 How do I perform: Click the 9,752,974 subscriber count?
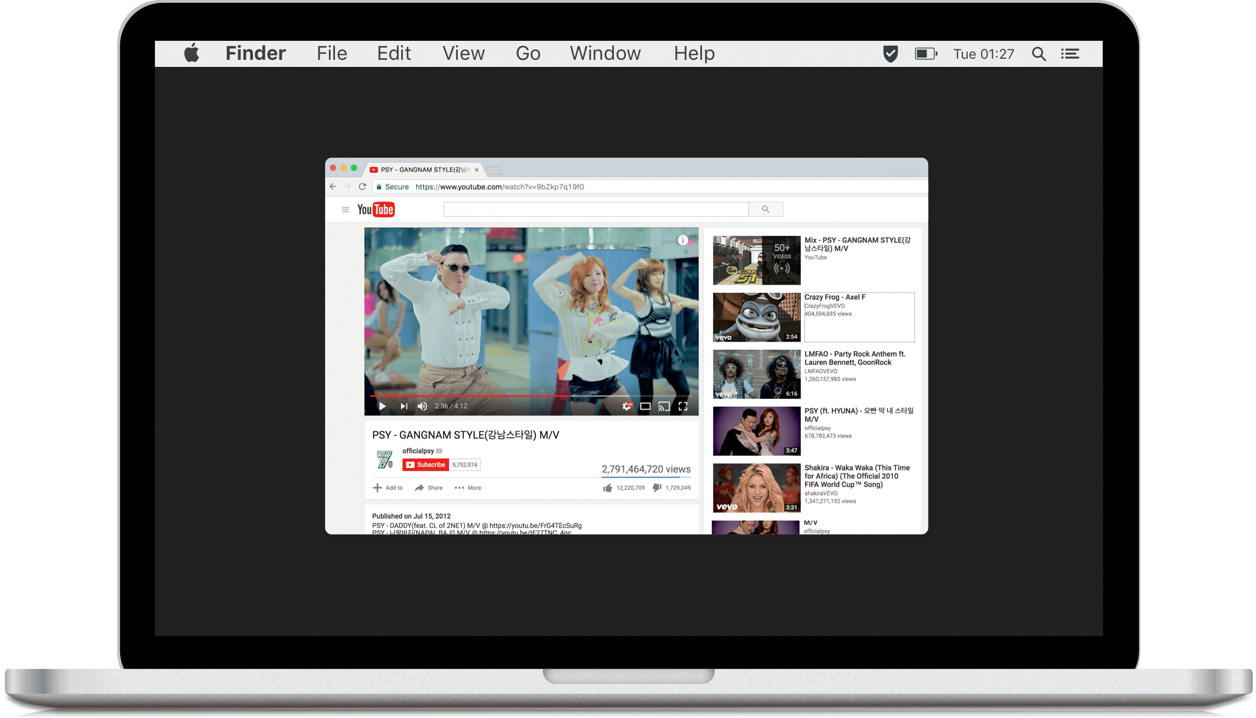coord(465,465)
